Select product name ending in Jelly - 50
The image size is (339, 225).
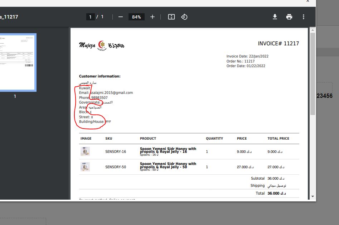(168, 165)
